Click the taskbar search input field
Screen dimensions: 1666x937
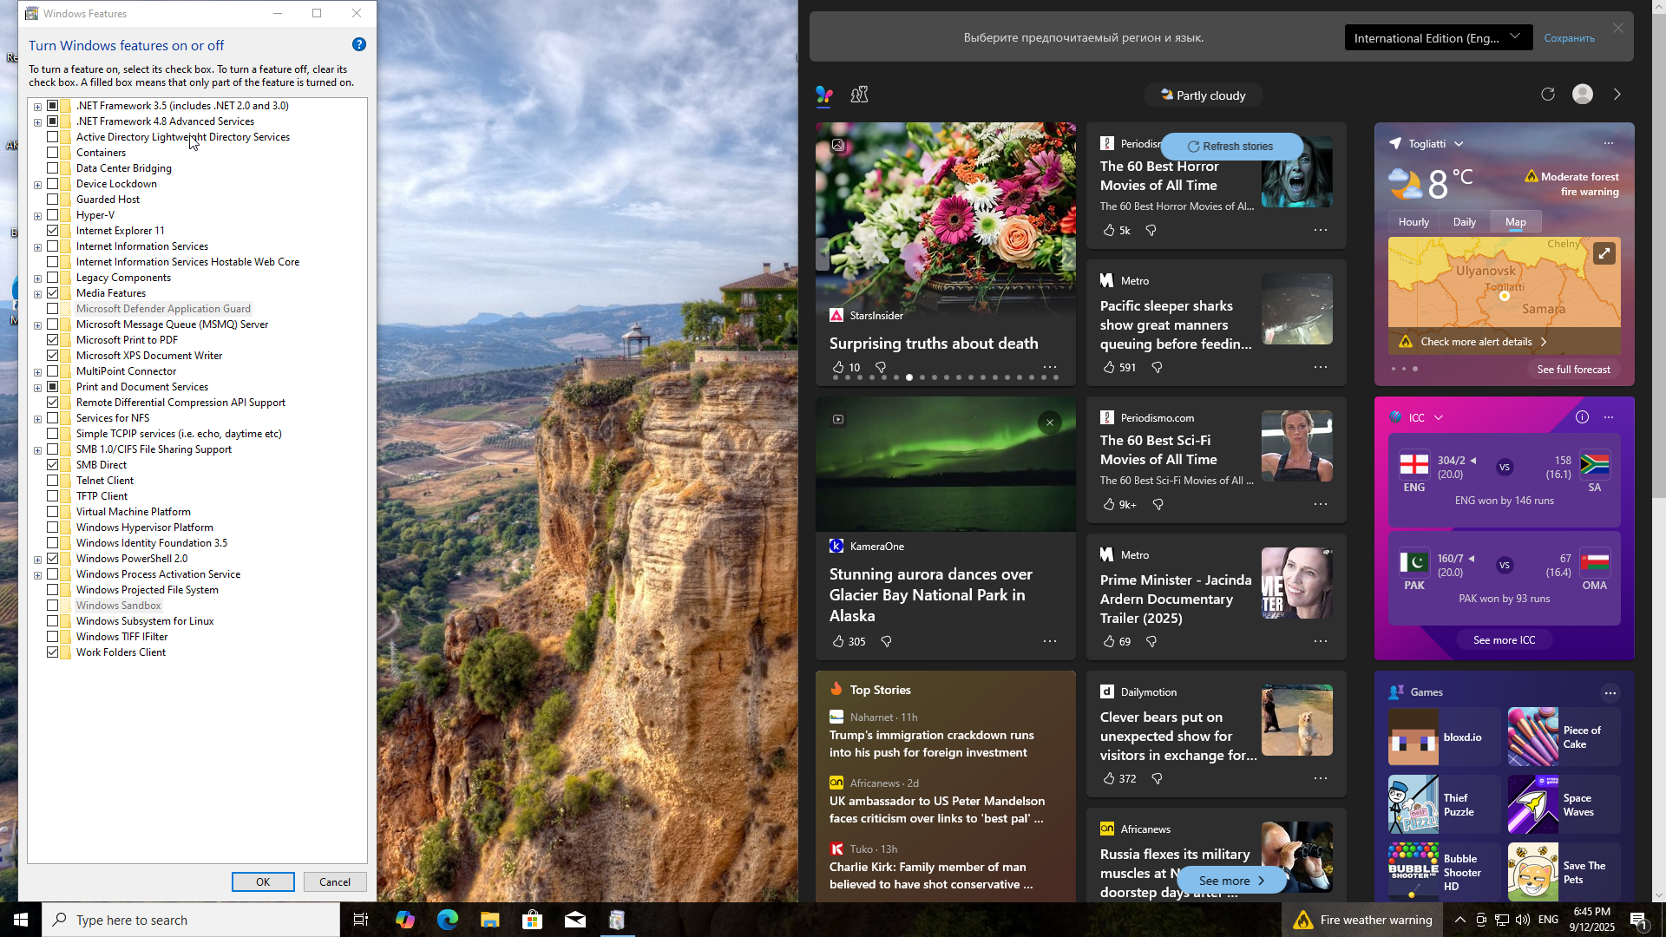[x=191, y=920]
